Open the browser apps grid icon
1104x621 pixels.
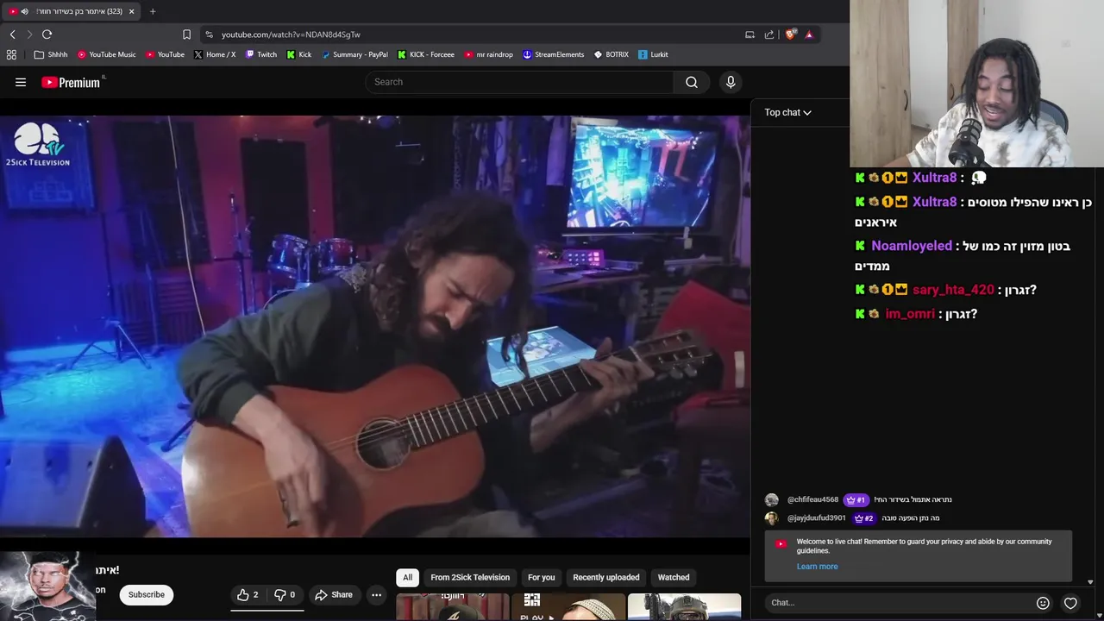pyautogui.click(x=11, y=54)
